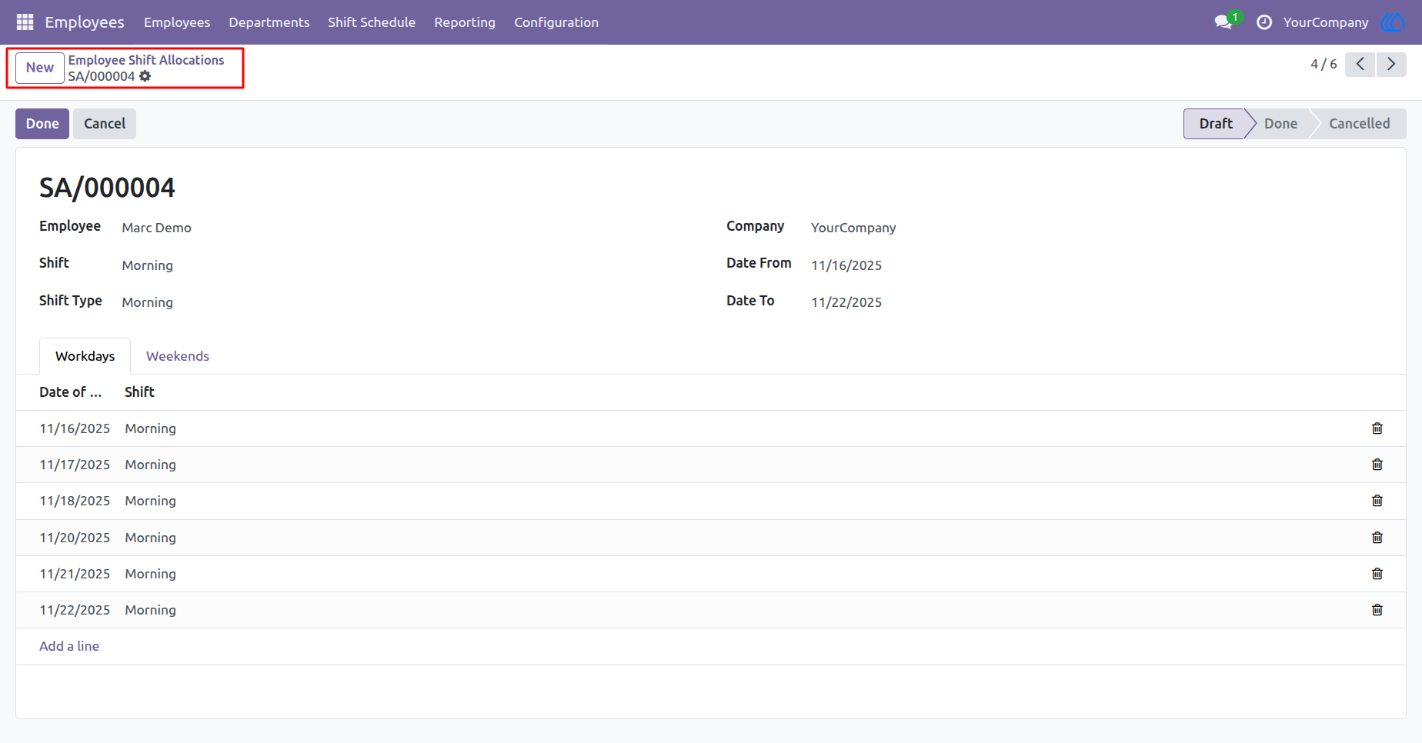Select the Workdays tab
The width and height of the screenshot is (1422, 743).
tap(85, 356)
